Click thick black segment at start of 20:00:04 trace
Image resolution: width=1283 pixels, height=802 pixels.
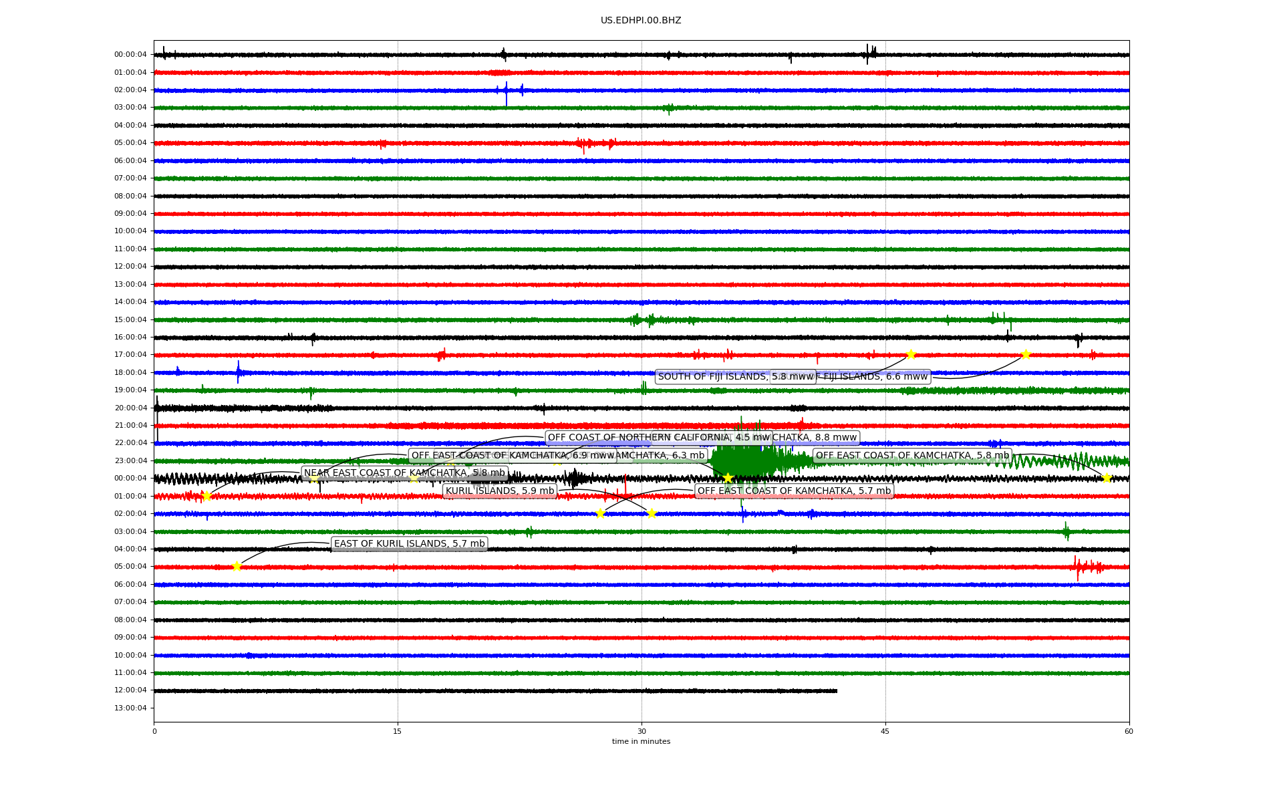coord(244,408)
